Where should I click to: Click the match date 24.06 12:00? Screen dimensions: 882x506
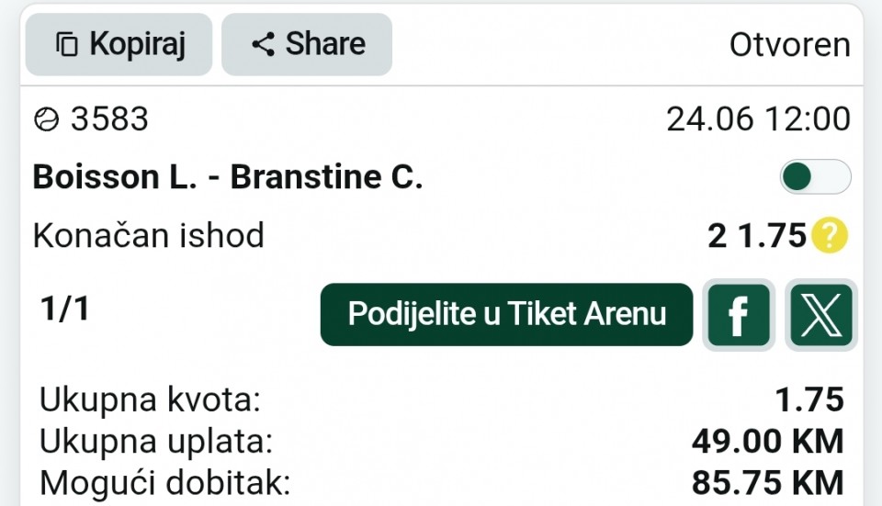758,119
